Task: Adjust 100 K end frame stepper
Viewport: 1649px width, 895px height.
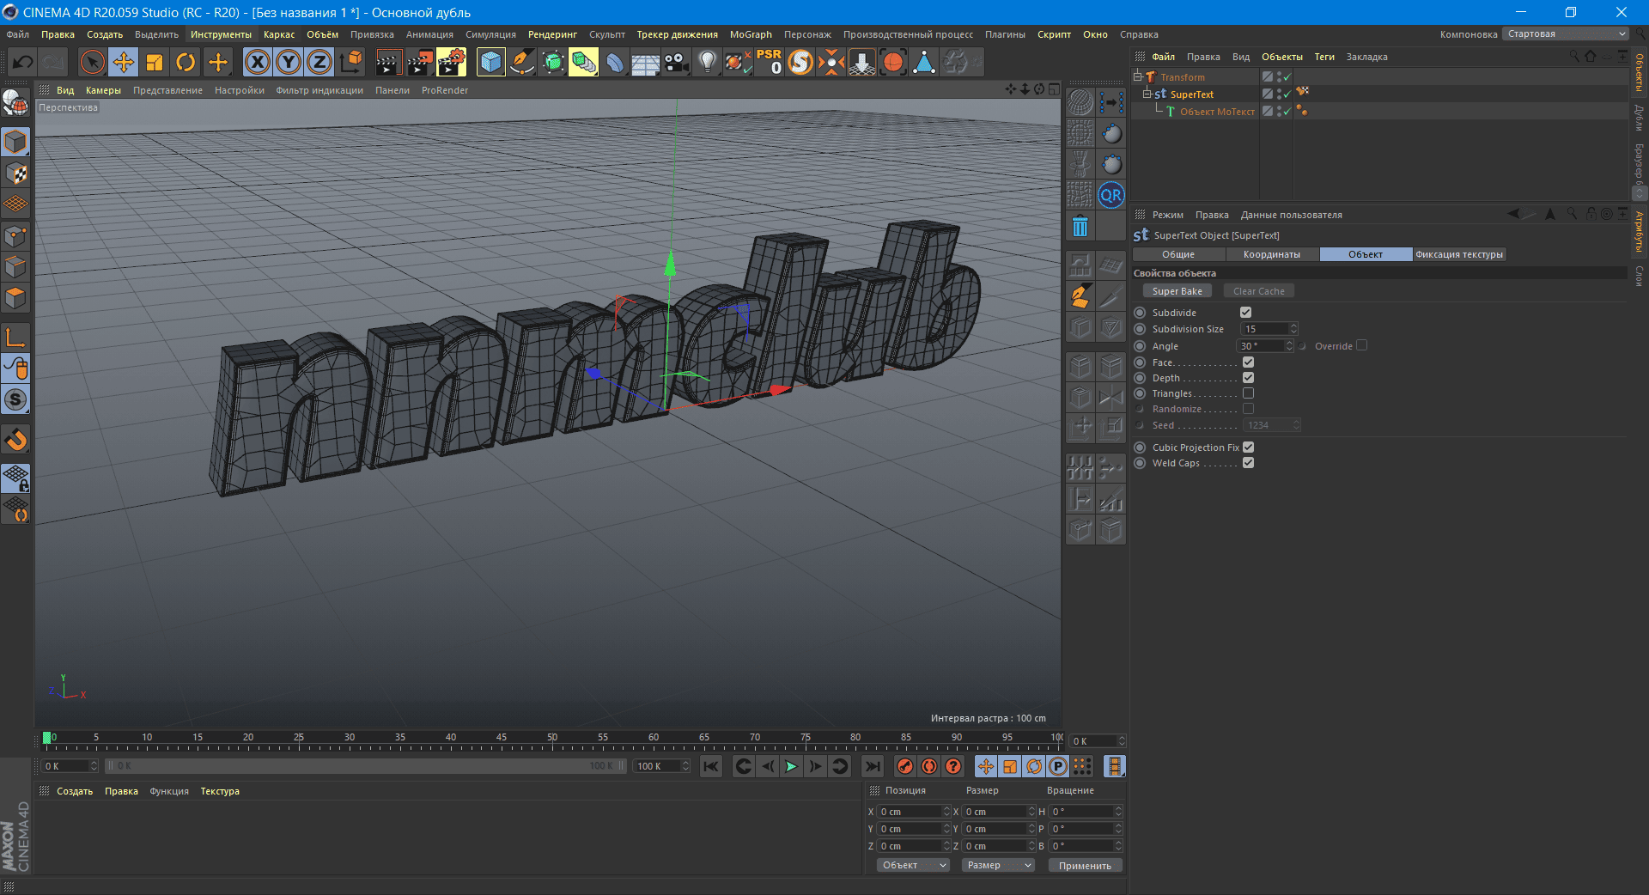Action: click(685, 766)
